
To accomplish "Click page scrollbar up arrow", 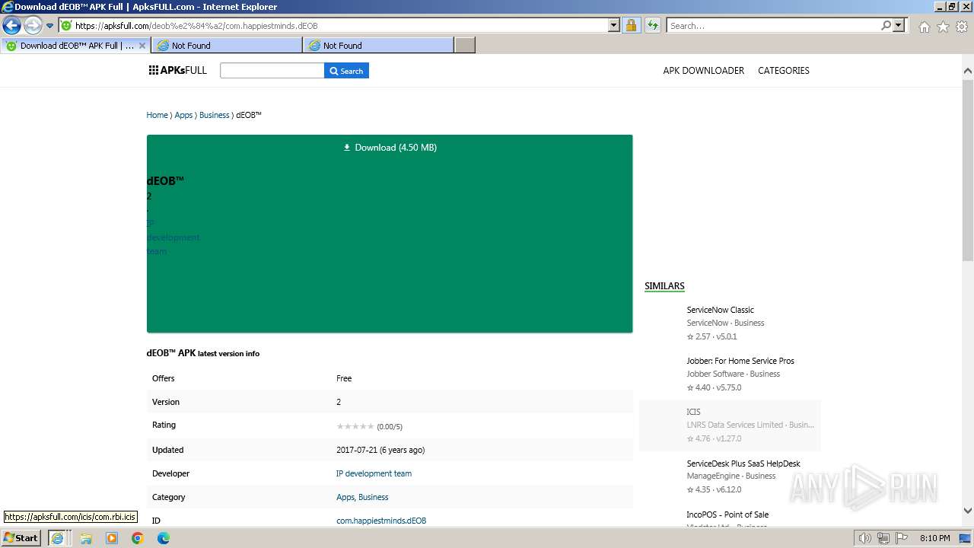I will point(968,71).
